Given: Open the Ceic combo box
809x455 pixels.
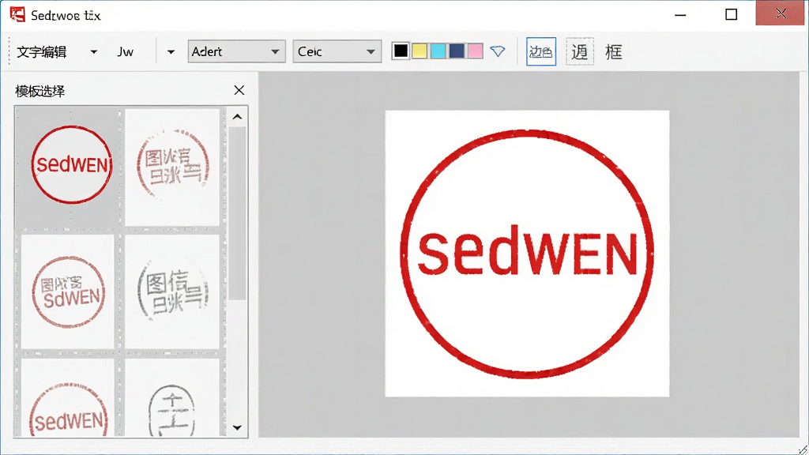Looking at the screenshot, I should pyautogui.click(x=337, y=51).
